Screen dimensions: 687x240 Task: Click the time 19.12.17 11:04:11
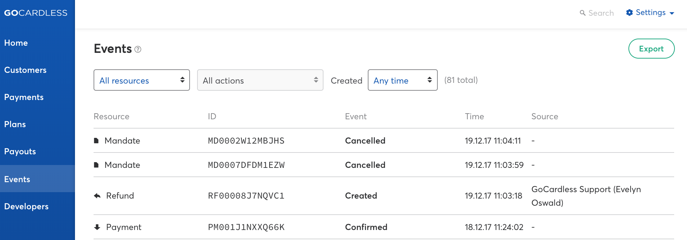(493, 141)
